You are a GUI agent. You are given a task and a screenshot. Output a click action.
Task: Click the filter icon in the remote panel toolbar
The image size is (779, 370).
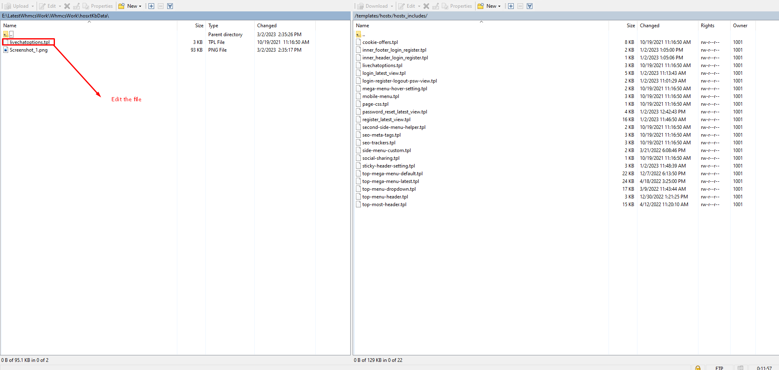(x=530, y=6)
